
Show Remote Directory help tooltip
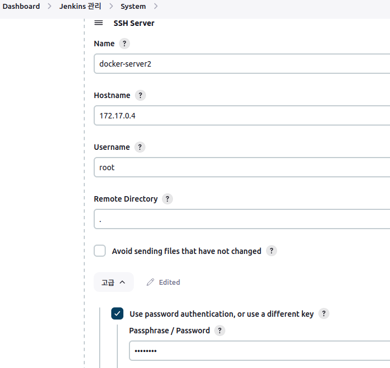(x=167, y=199)
